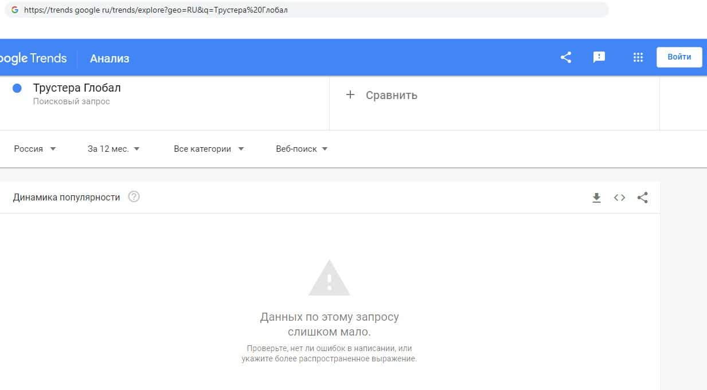Open embed code for popularity chart
707x390 pixels.
(619, 198)
